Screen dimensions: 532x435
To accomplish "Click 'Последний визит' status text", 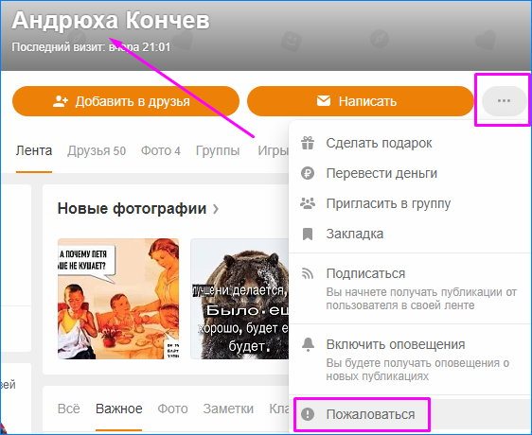I will [91, 46].
